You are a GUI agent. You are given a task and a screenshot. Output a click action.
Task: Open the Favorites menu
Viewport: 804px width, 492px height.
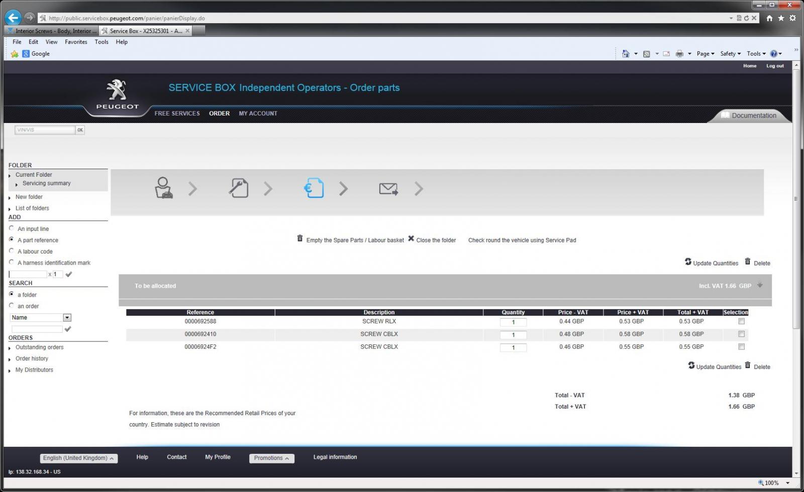76,42
